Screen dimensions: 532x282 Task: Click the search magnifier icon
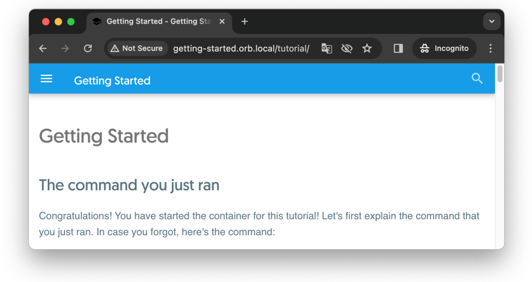pos(477,78)
